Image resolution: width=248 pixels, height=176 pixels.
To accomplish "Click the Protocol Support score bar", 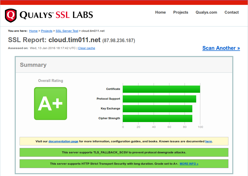I will click(x=159, y=99).
